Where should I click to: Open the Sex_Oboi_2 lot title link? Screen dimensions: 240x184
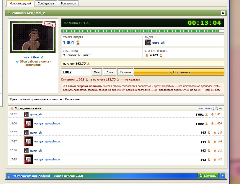pos(33,57)
